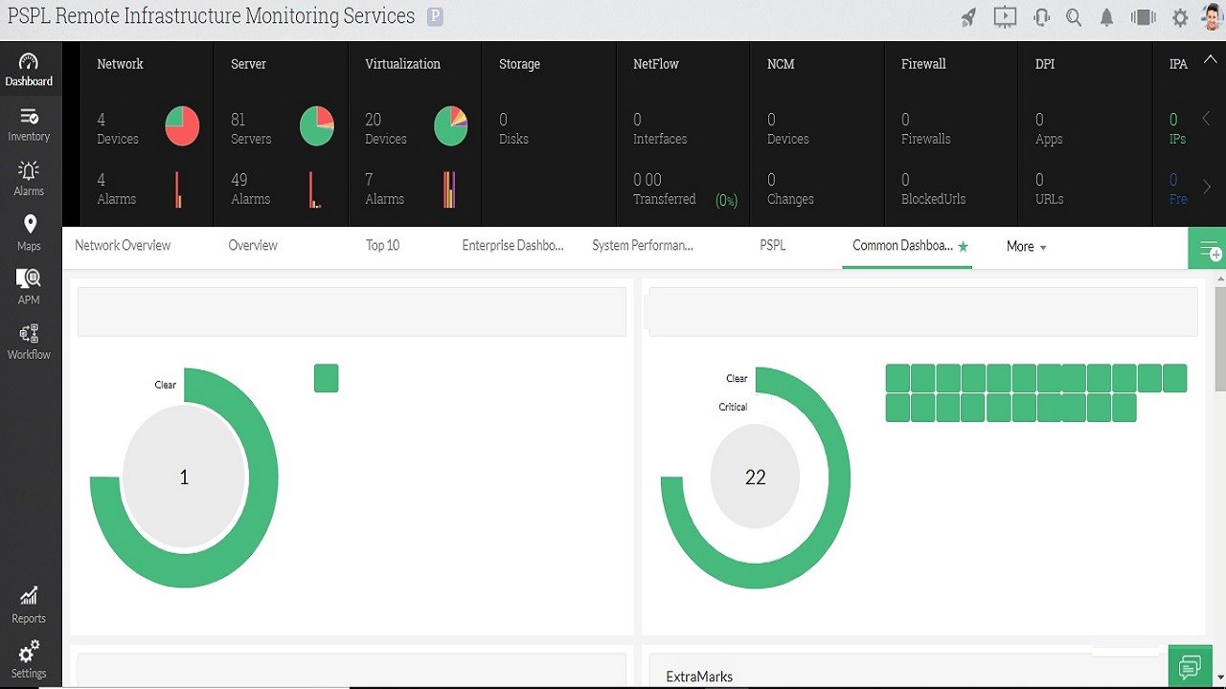Click the 81 Servers count
Screen dimensions: 1226x689
pos(251,128)
